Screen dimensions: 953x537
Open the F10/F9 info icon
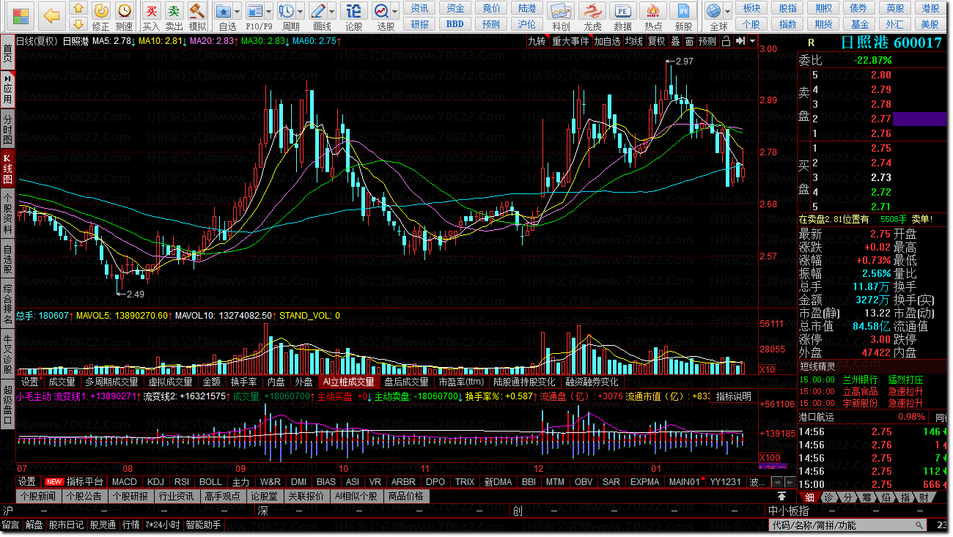[x=254, y=11]
